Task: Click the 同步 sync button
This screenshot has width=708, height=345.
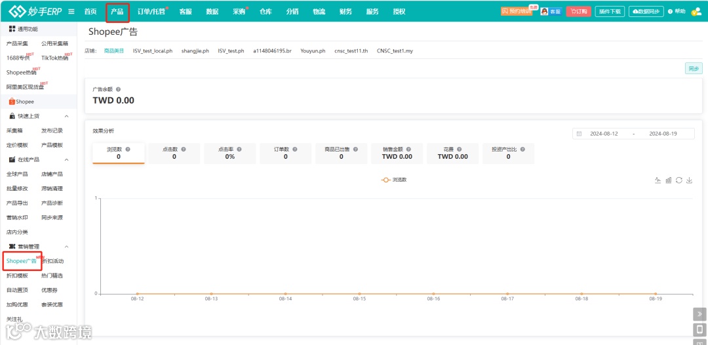Action: pos(694,69)
